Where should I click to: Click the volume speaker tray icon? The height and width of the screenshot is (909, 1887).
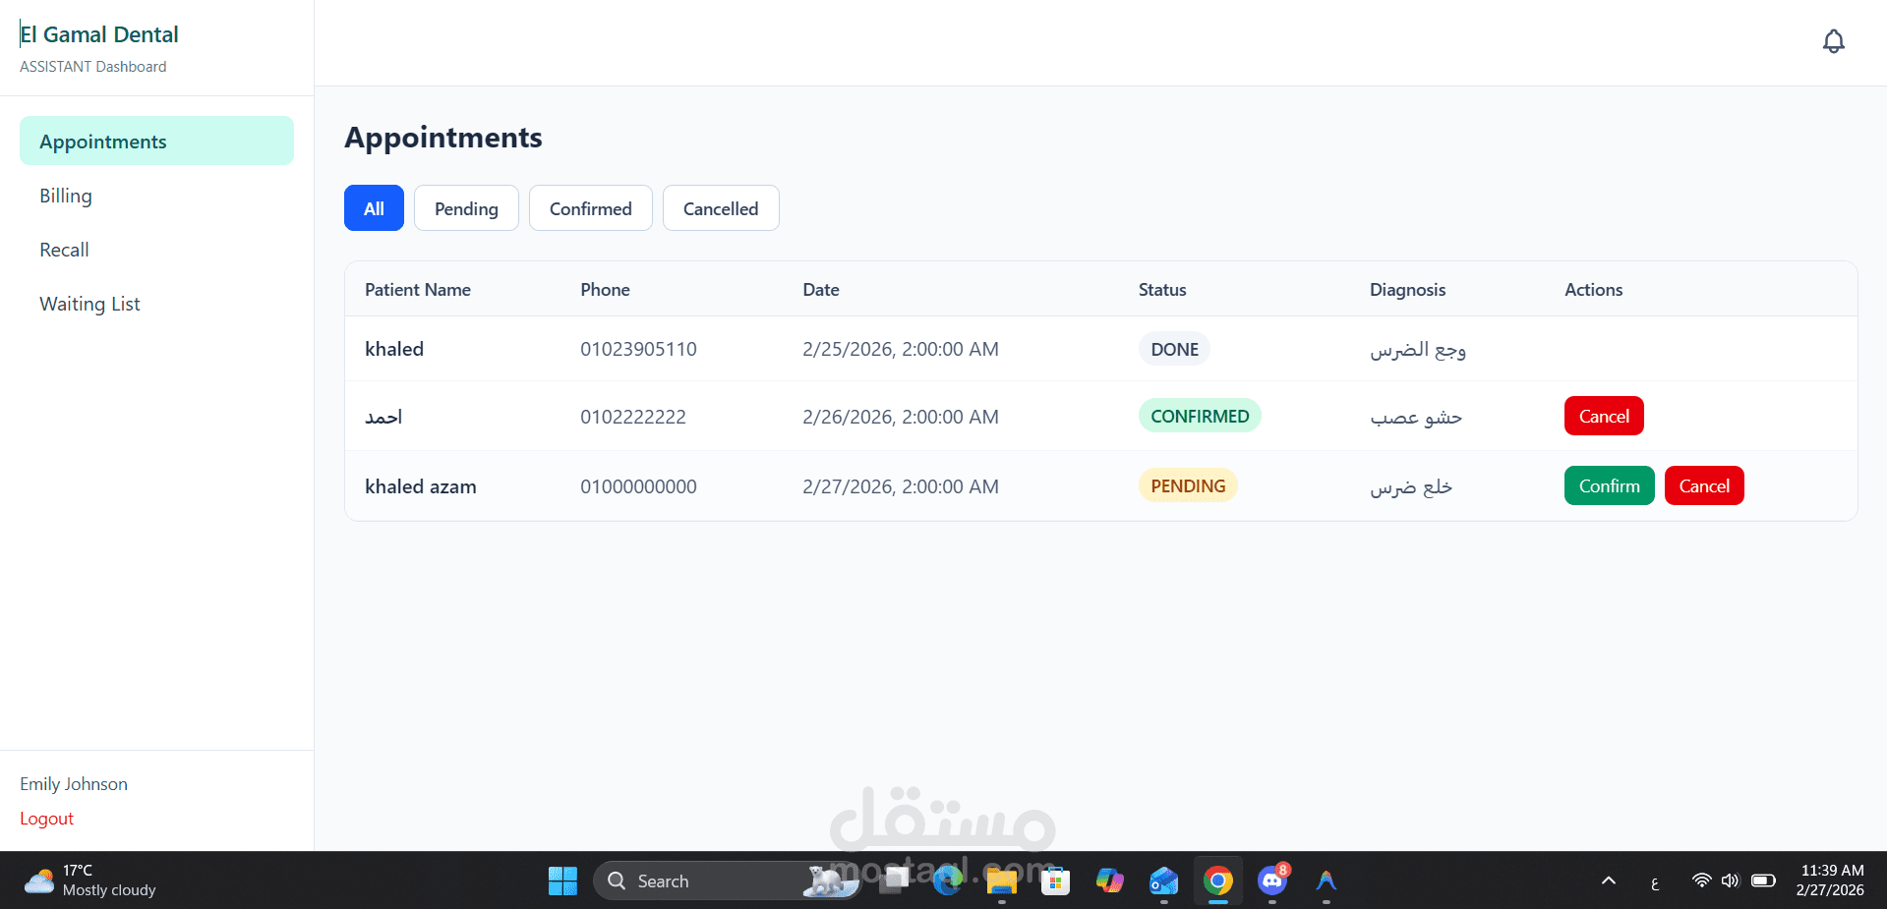click(x=1731, y=881)
